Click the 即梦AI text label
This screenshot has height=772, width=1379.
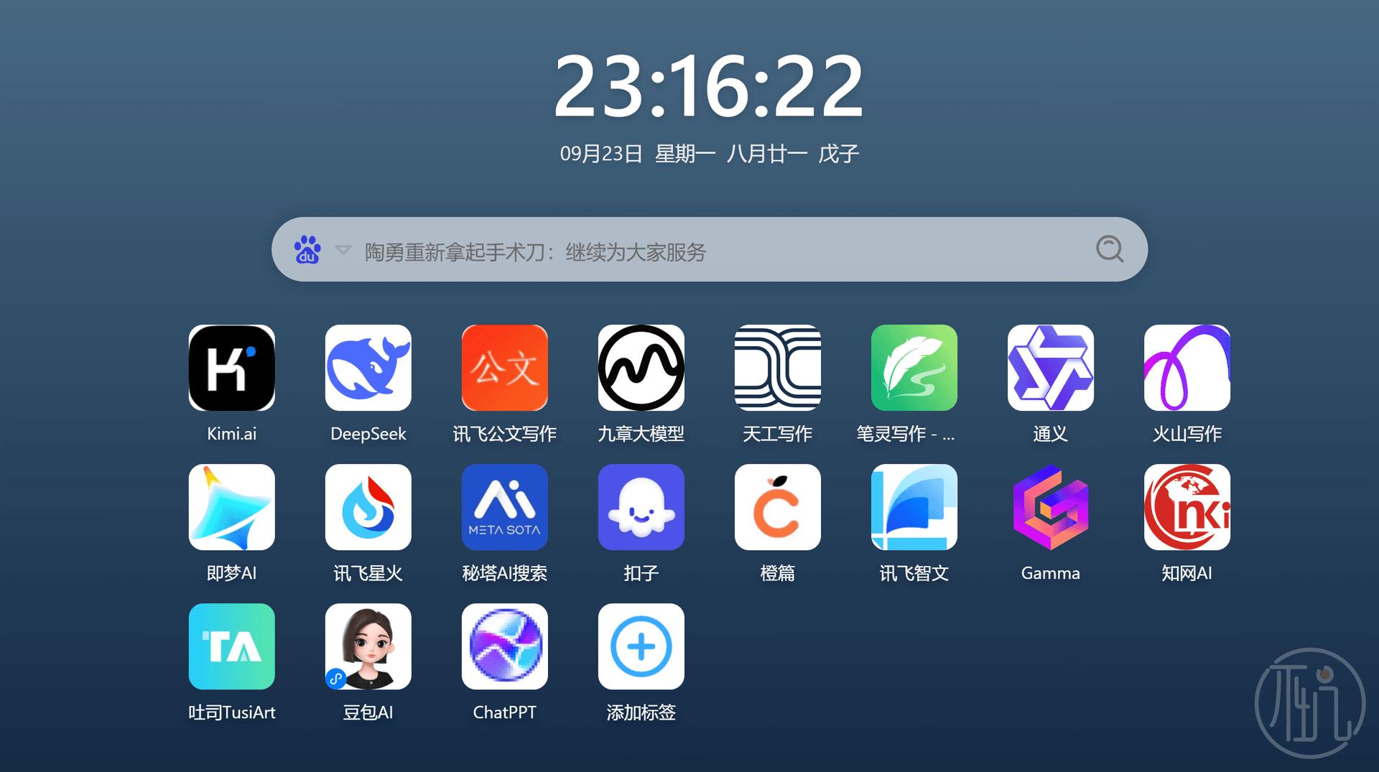231,573
